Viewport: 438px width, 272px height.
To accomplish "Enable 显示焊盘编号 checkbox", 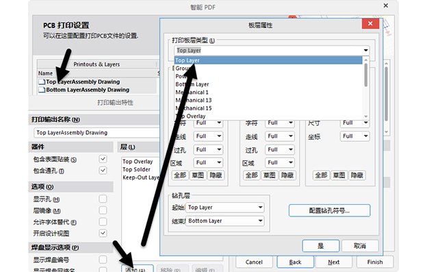I will (103, 260).
